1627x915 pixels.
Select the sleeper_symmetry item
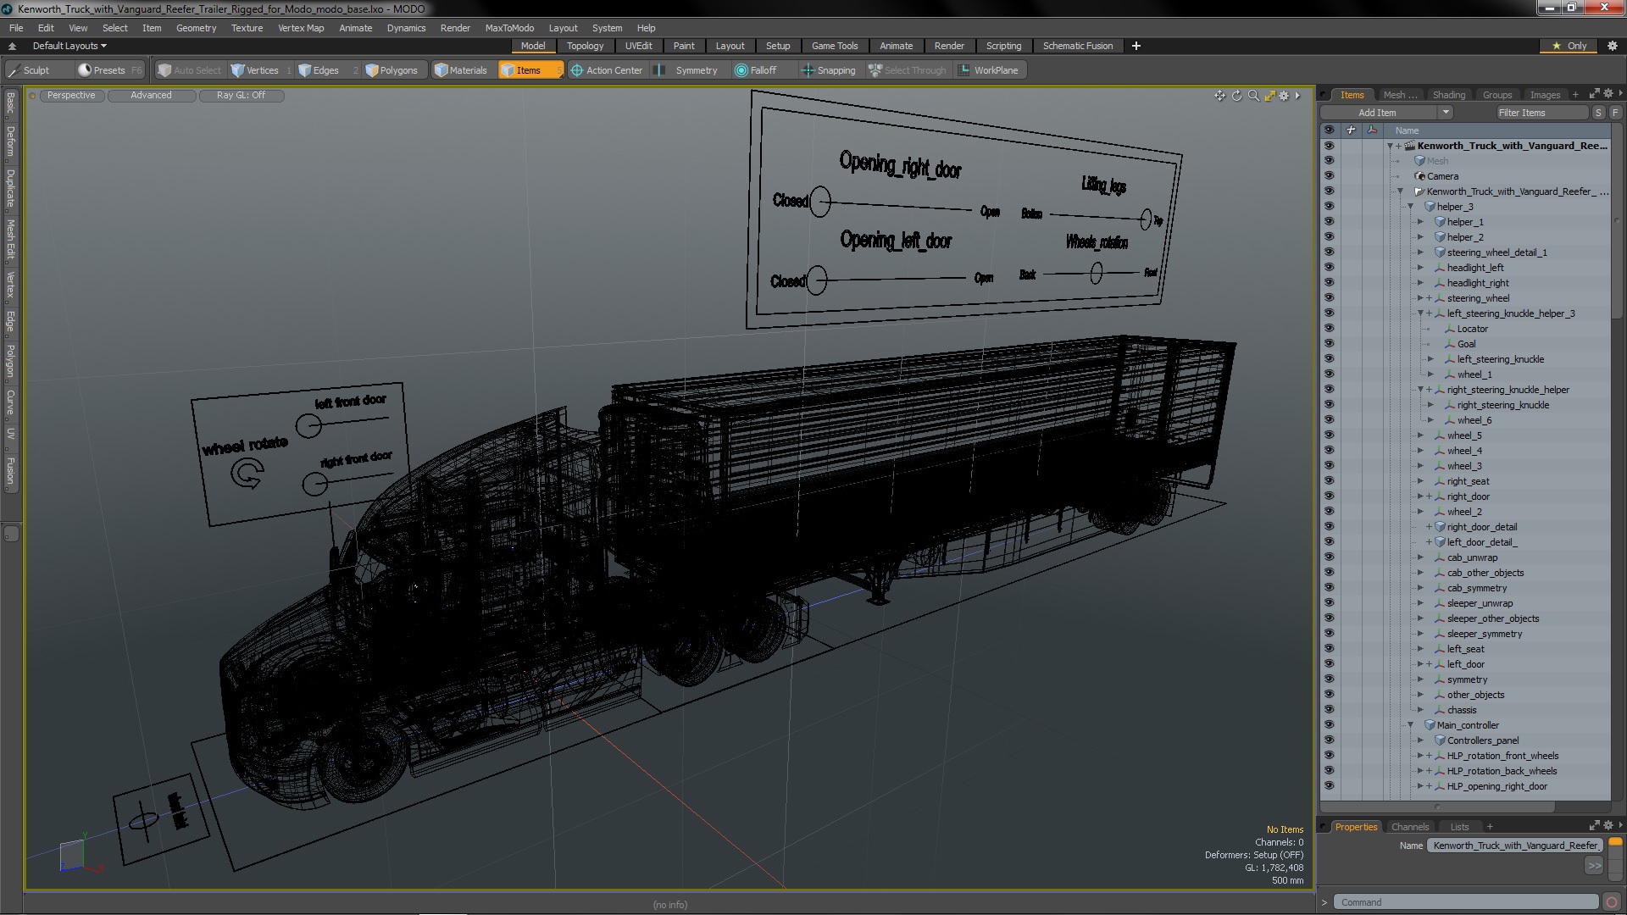click(1485, 634)
